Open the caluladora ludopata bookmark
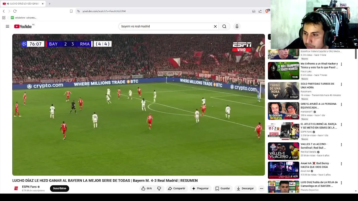358x201 pixels. pos(23,18)
